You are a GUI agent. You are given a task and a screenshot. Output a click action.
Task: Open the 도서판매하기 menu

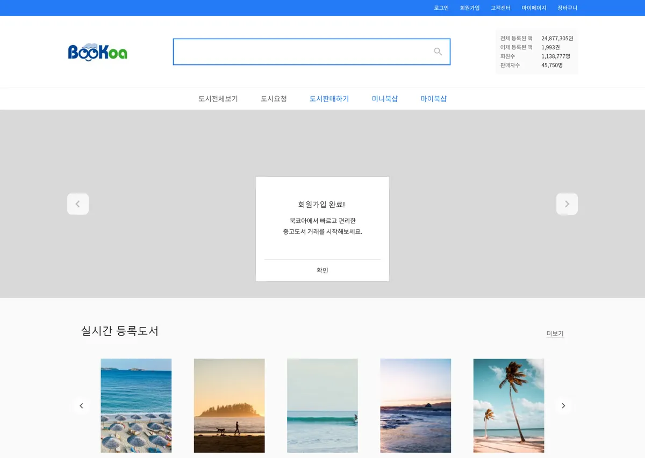(x=328, y=99)
